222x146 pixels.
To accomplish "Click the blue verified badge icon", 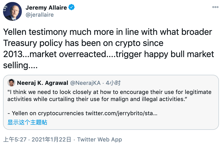I will point(72,8).
